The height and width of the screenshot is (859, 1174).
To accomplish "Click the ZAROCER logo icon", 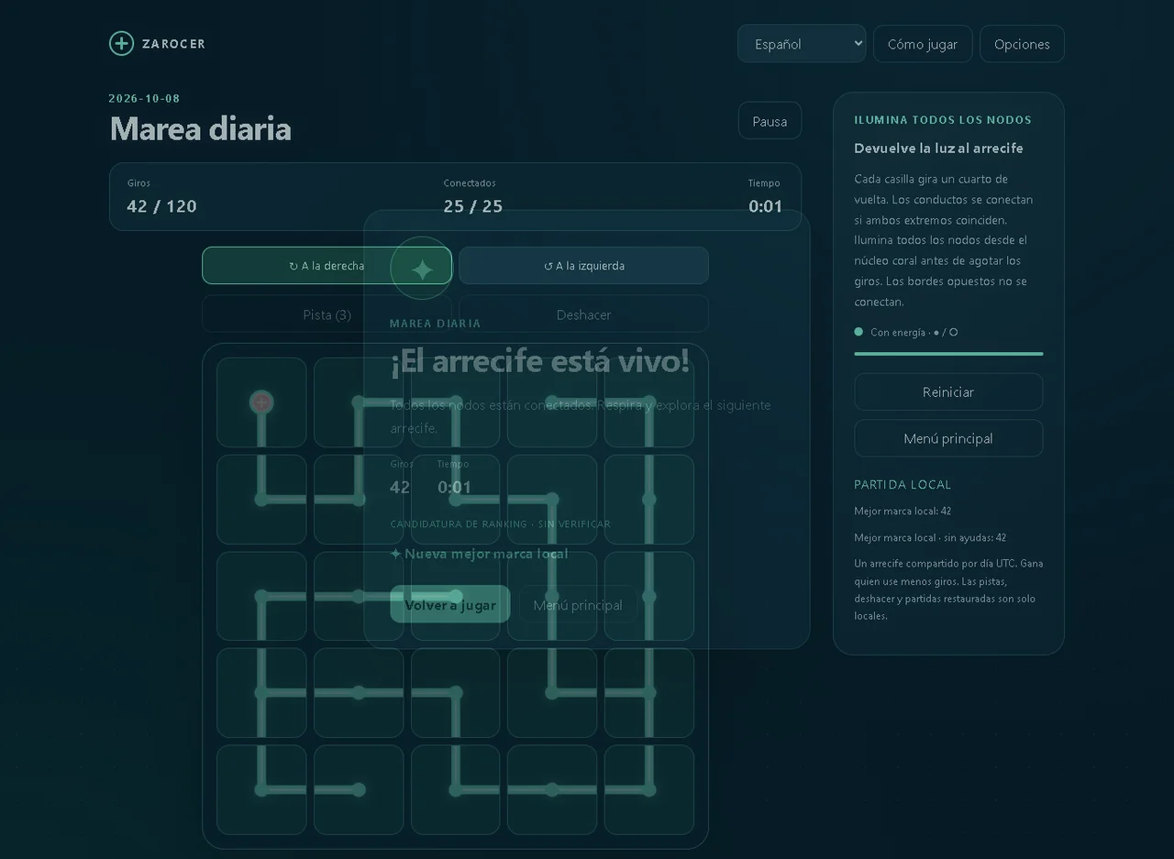I will tap(121, 43).
